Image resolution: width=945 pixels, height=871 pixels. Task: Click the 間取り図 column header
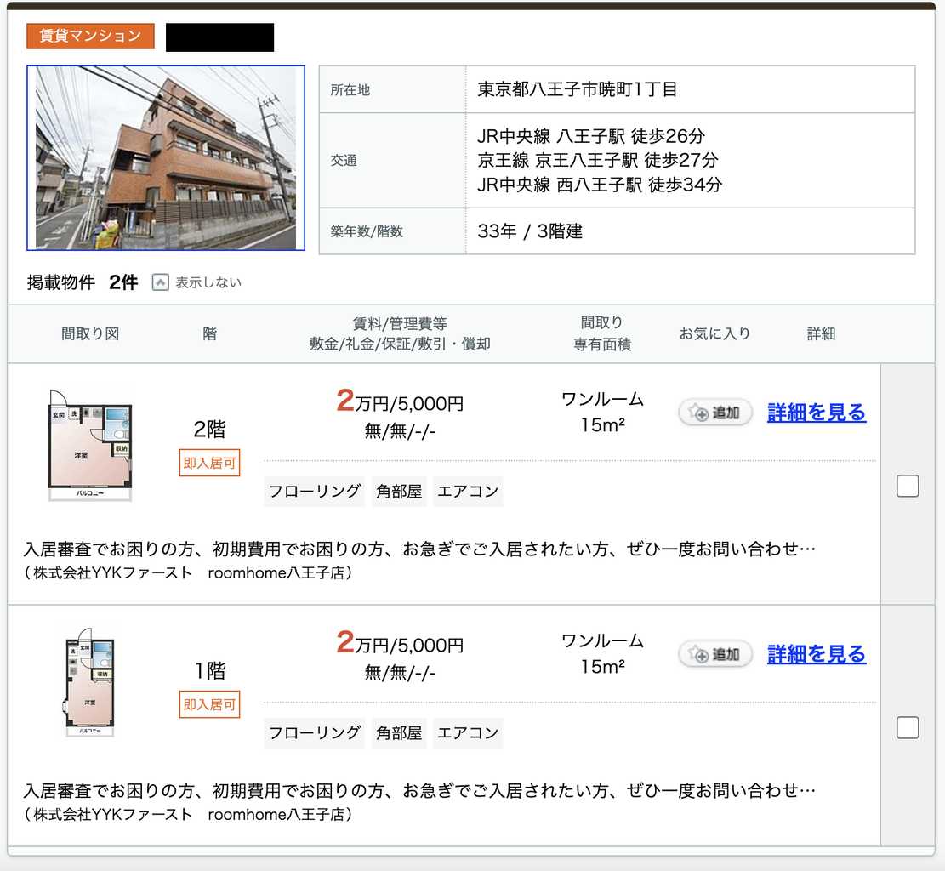click(x=90, y=334)
